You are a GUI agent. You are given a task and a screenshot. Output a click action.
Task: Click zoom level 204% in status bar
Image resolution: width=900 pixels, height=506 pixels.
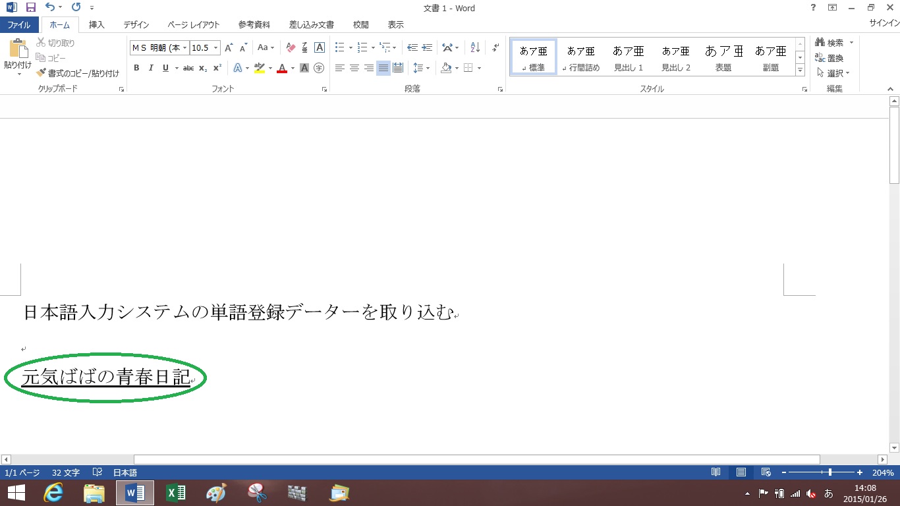[x=883, y=473]
